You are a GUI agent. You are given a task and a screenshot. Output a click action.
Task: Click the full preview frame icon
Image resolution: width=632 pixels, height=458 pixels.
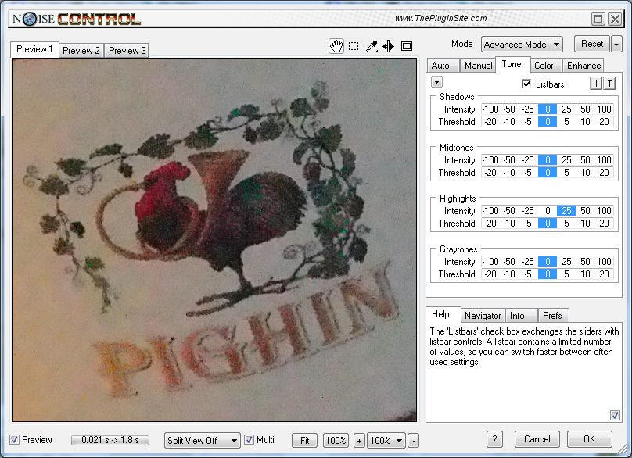coord(407,46)
